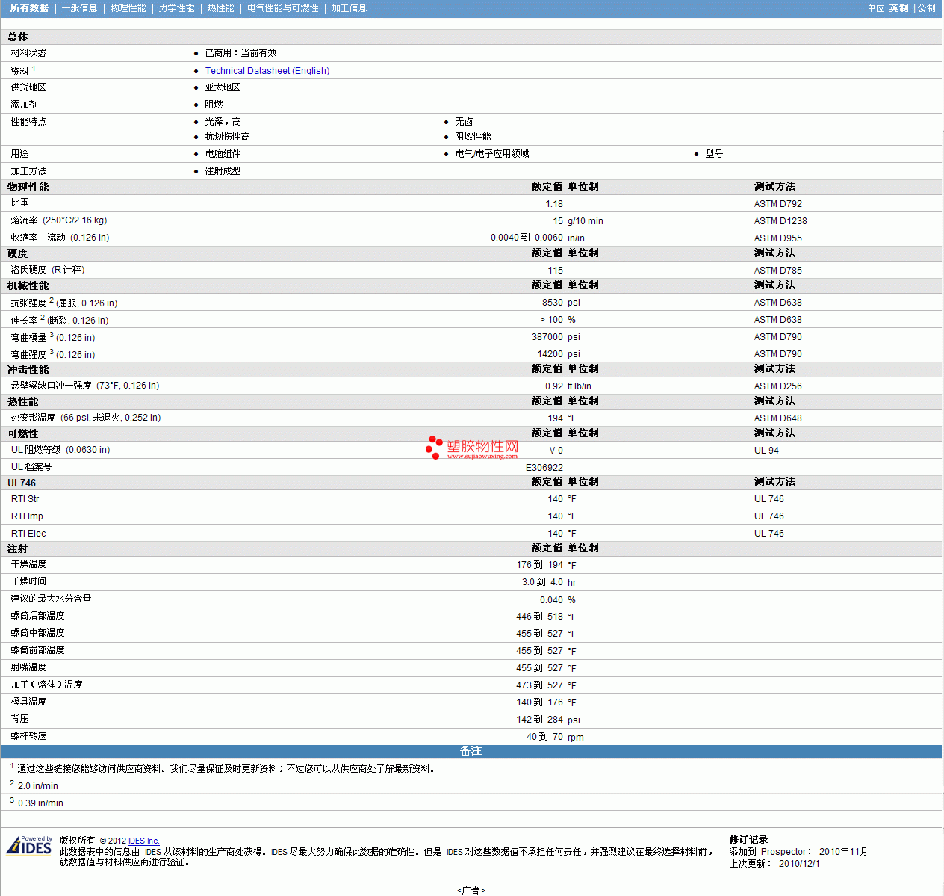The height and width of the screenshot is (896, 944).
Task: Switch to the 物理性能 tab
Action: 128,8
